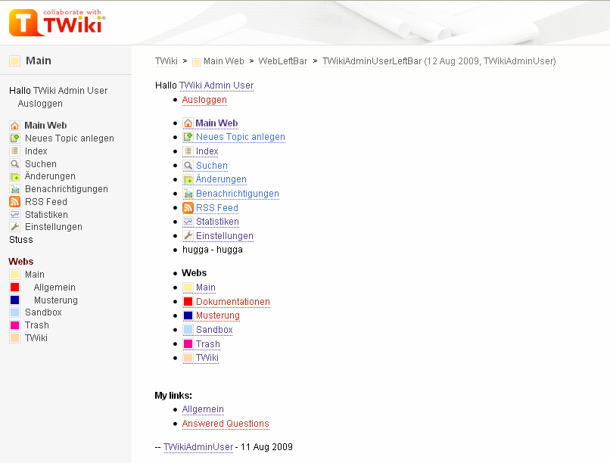Open Neues Topic anlegen link in the content

point(241,137)
